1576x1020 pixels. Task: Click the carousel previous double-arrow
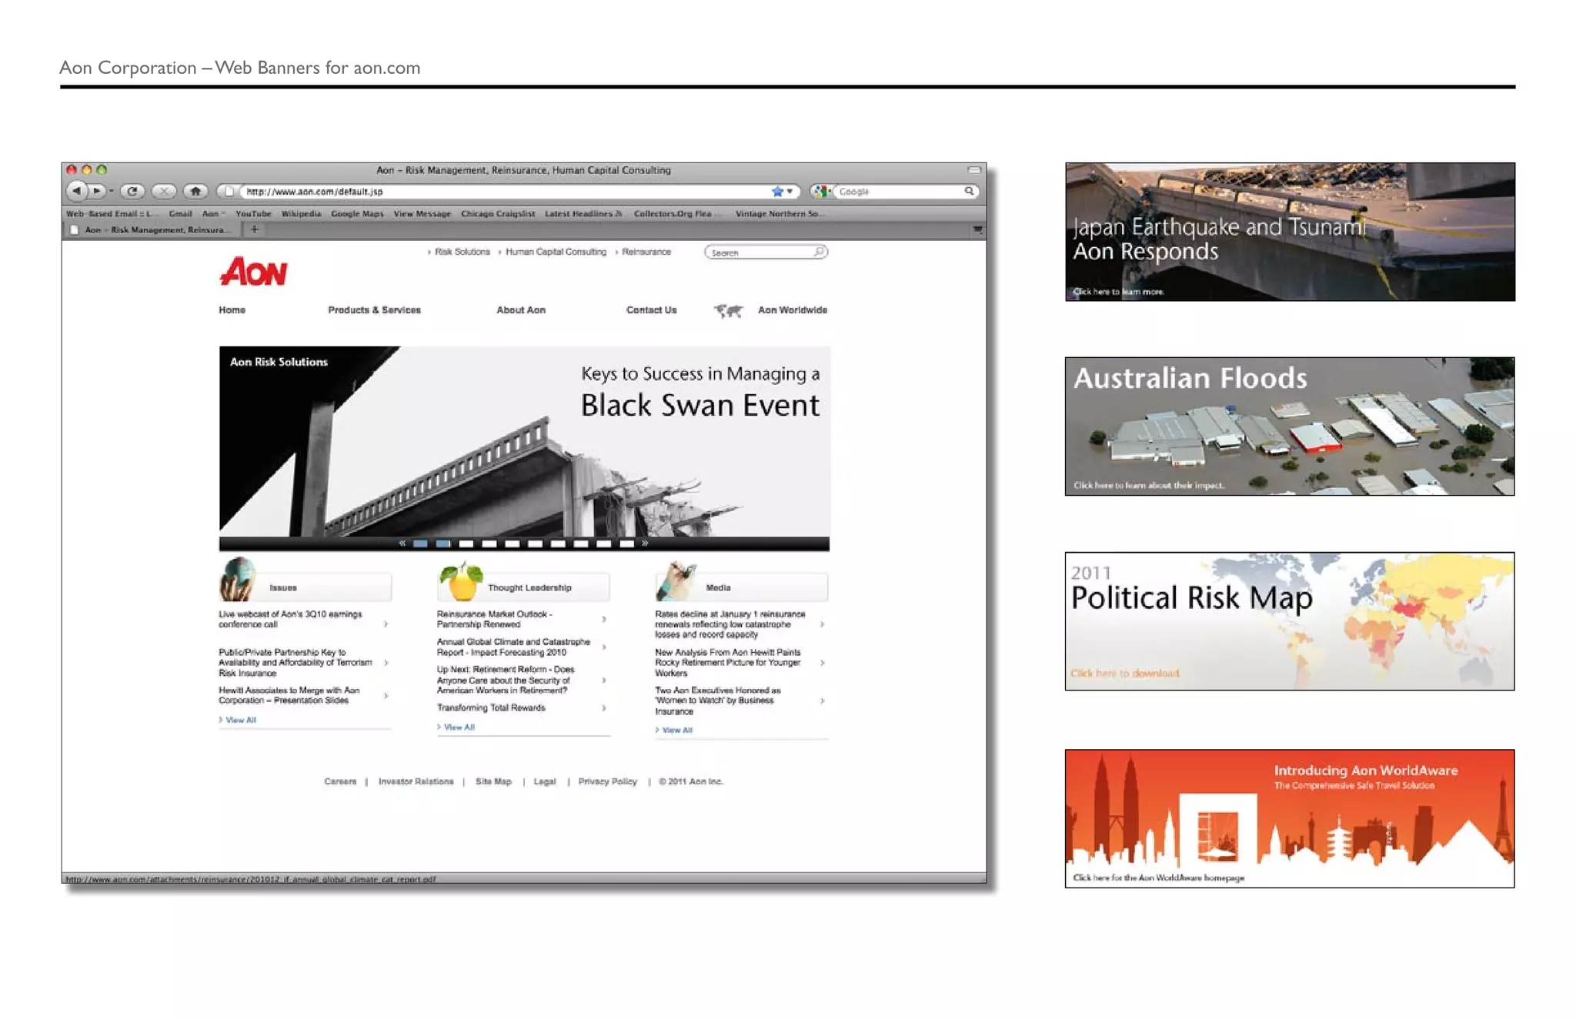pyautogui.click(x=402, y=543)
